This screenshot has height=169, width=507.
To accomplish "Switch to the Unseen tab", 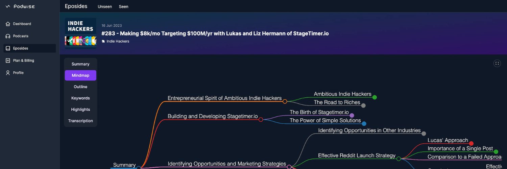I will (x=105, y=7).
